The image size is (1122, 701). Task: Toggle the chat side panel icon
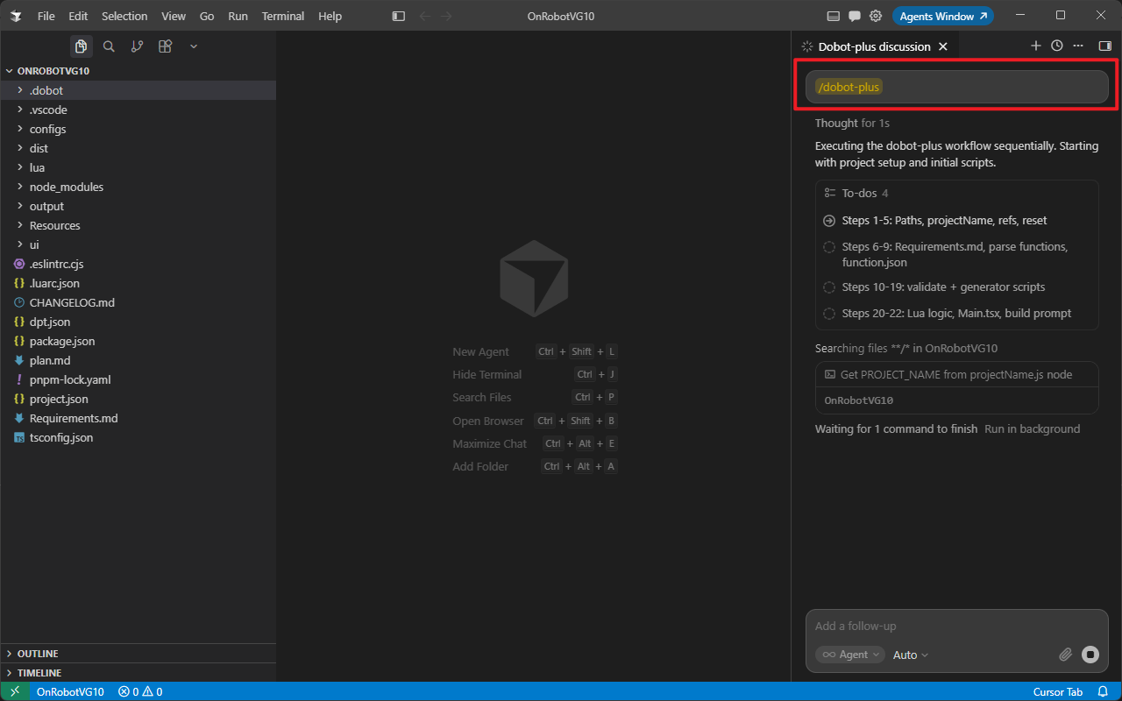(x=1104, y=46)
